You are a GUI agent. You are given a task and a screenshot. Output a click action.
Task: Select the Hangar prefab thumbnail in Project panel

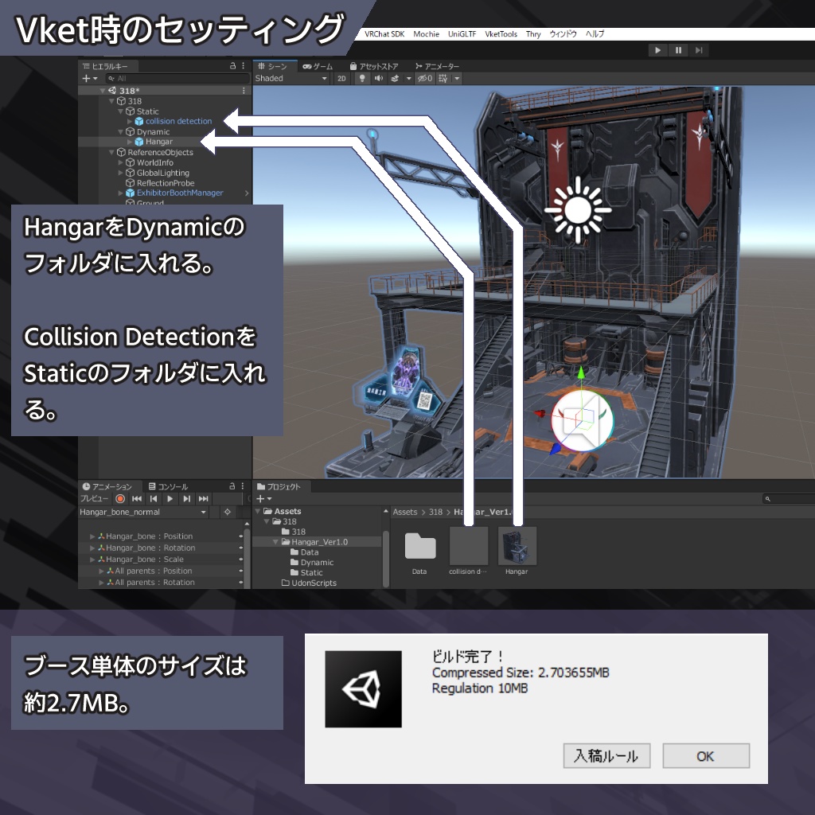click(517, 545)
